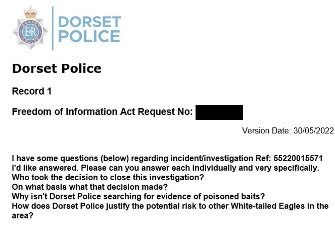Click the word "POLICE" in the logo

(89, 36)
